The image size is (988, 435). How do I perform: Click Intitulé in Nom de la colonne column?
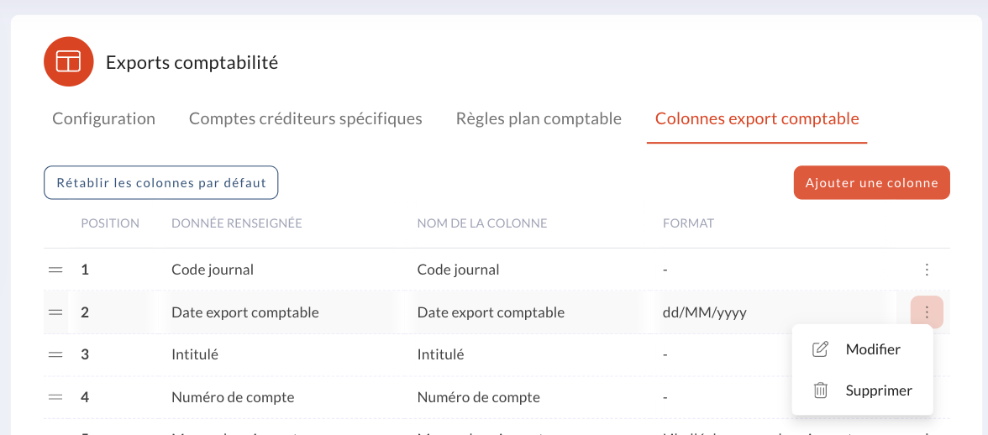(x=440, y=354)
